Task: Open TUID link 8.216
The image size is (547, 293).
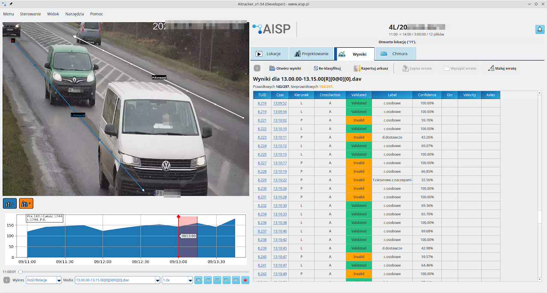Action: point(262,103)
